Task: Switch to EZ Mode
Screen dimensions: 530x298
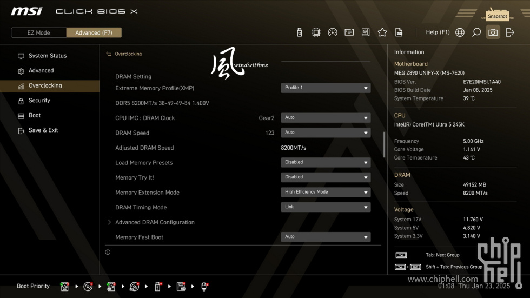Action: [38, 32]
